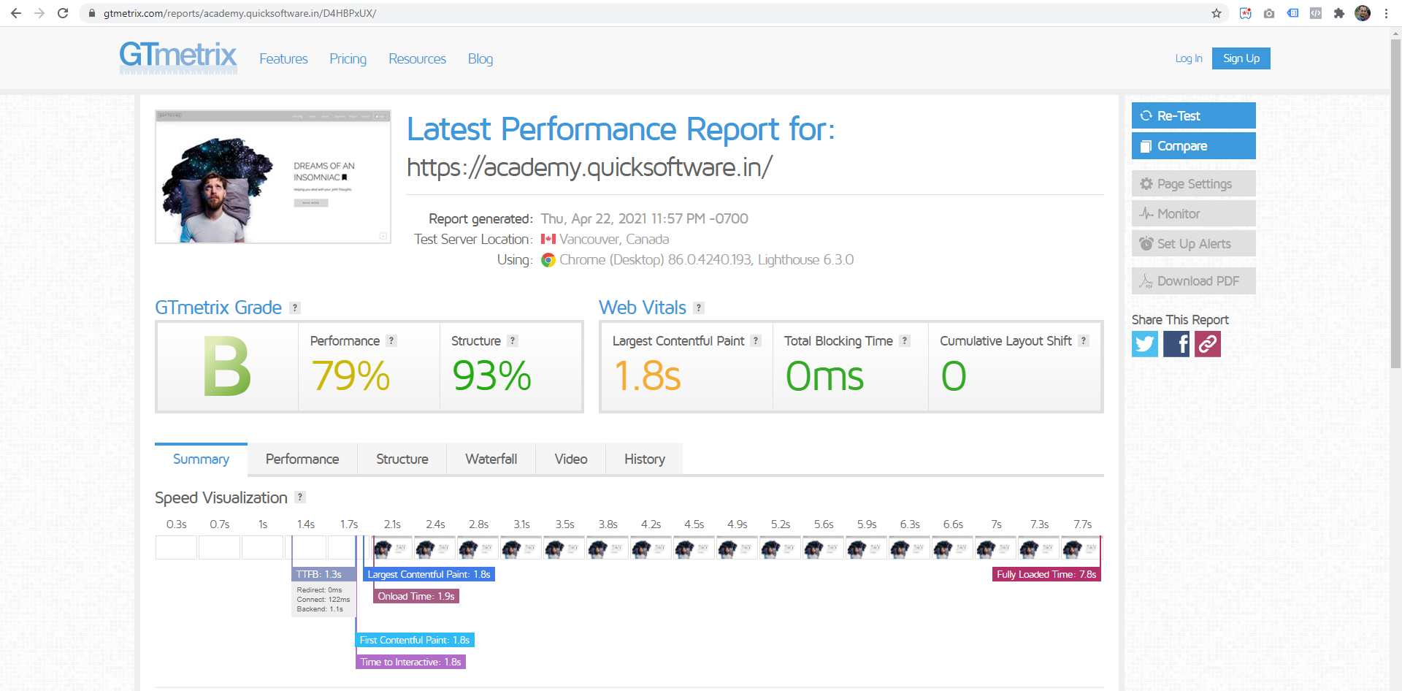Select the Summary tab
This screenshot has height=691, width=1402.
tap(201, 459)
